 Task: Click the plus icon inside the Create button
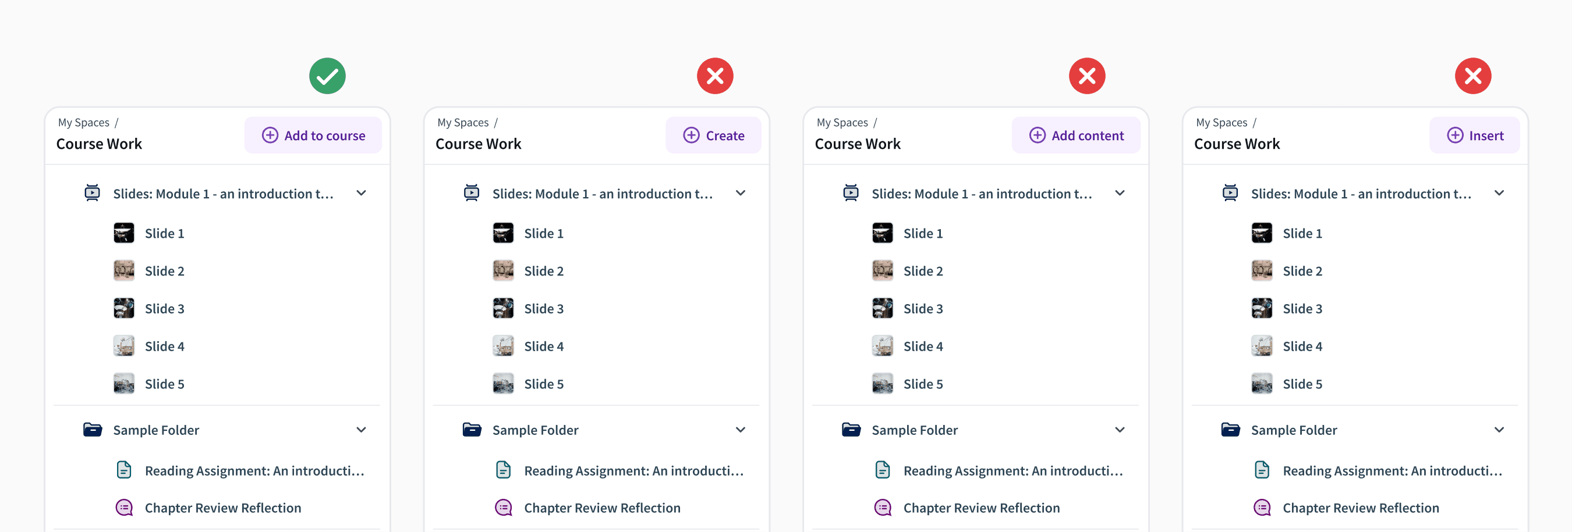coord(692,135)
